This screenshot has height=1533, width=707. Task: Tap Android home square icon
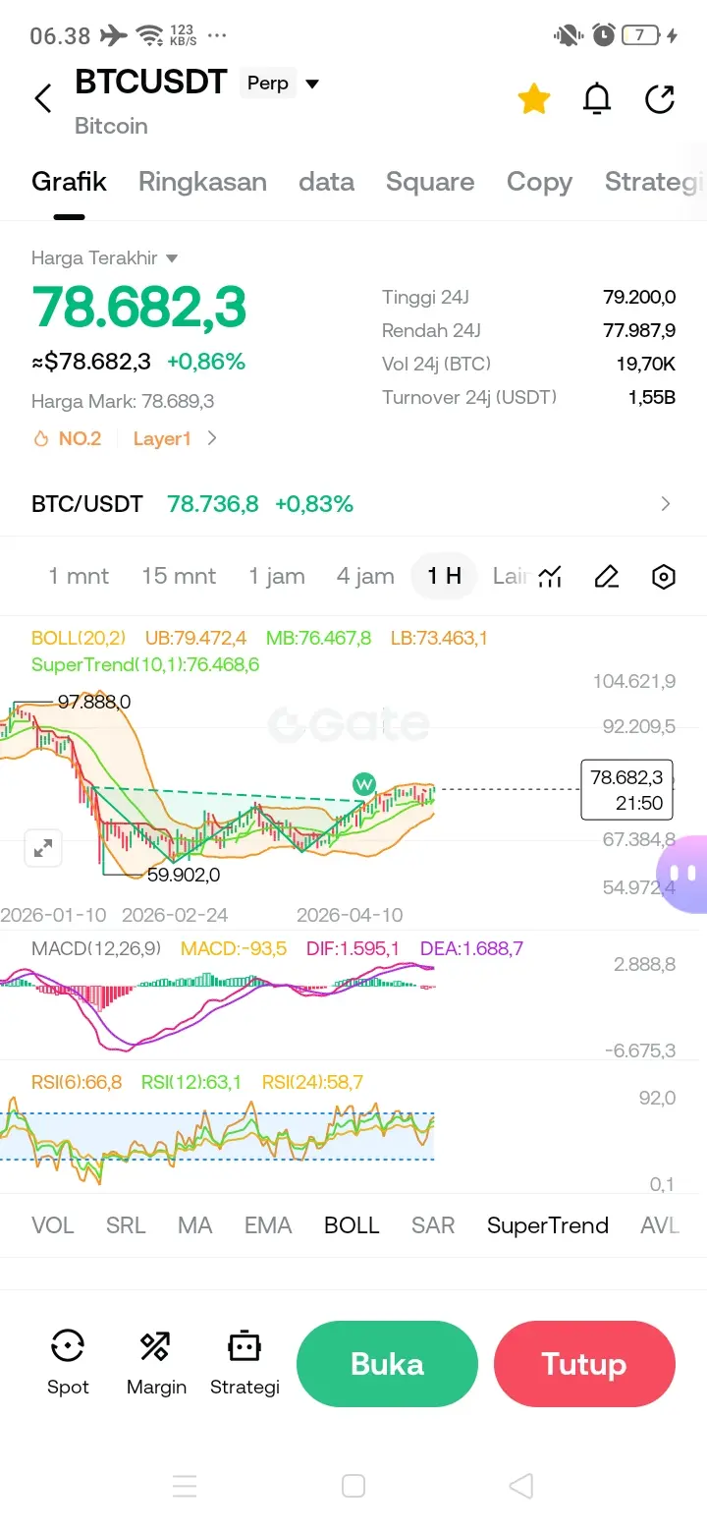coord(353,1486)
